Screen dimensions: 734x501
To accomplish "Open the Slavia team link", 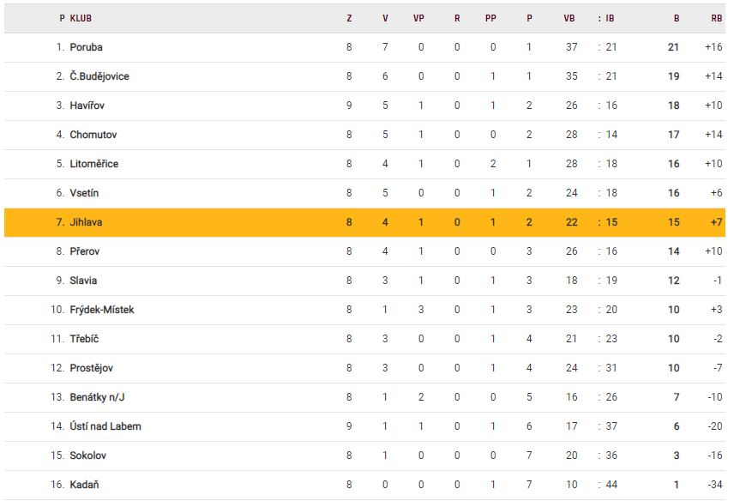I will coord(83,281).
